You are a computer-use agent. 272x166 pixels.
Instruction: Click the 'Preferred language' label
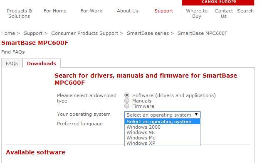(x=80, y=124)
